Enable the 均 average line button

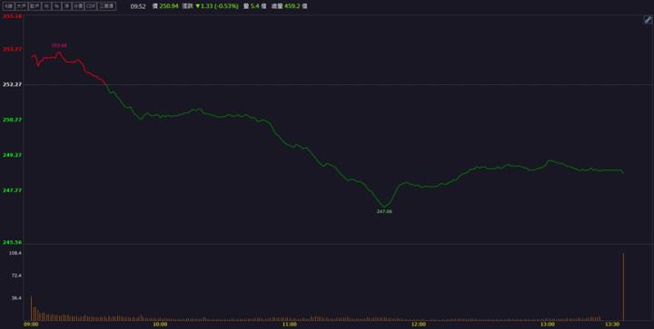(x=46, y=6)
